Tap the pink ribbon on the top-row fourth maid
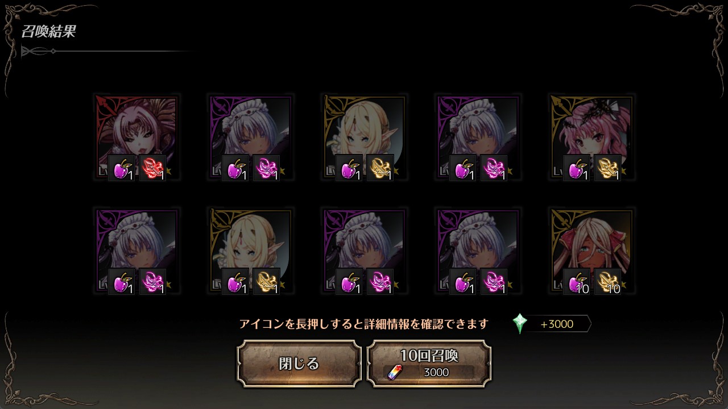This screenshot has height=409, width=728. (x=494, y=168)
